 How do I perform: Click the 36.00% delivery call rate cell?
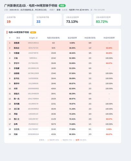[x=72, y=48]
